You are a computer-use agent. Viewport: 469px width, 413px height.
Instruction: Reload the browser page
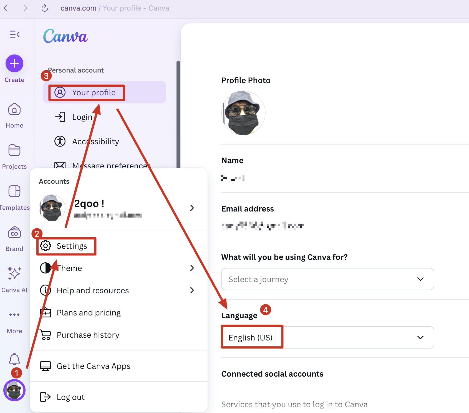click(x=45, y=8)
